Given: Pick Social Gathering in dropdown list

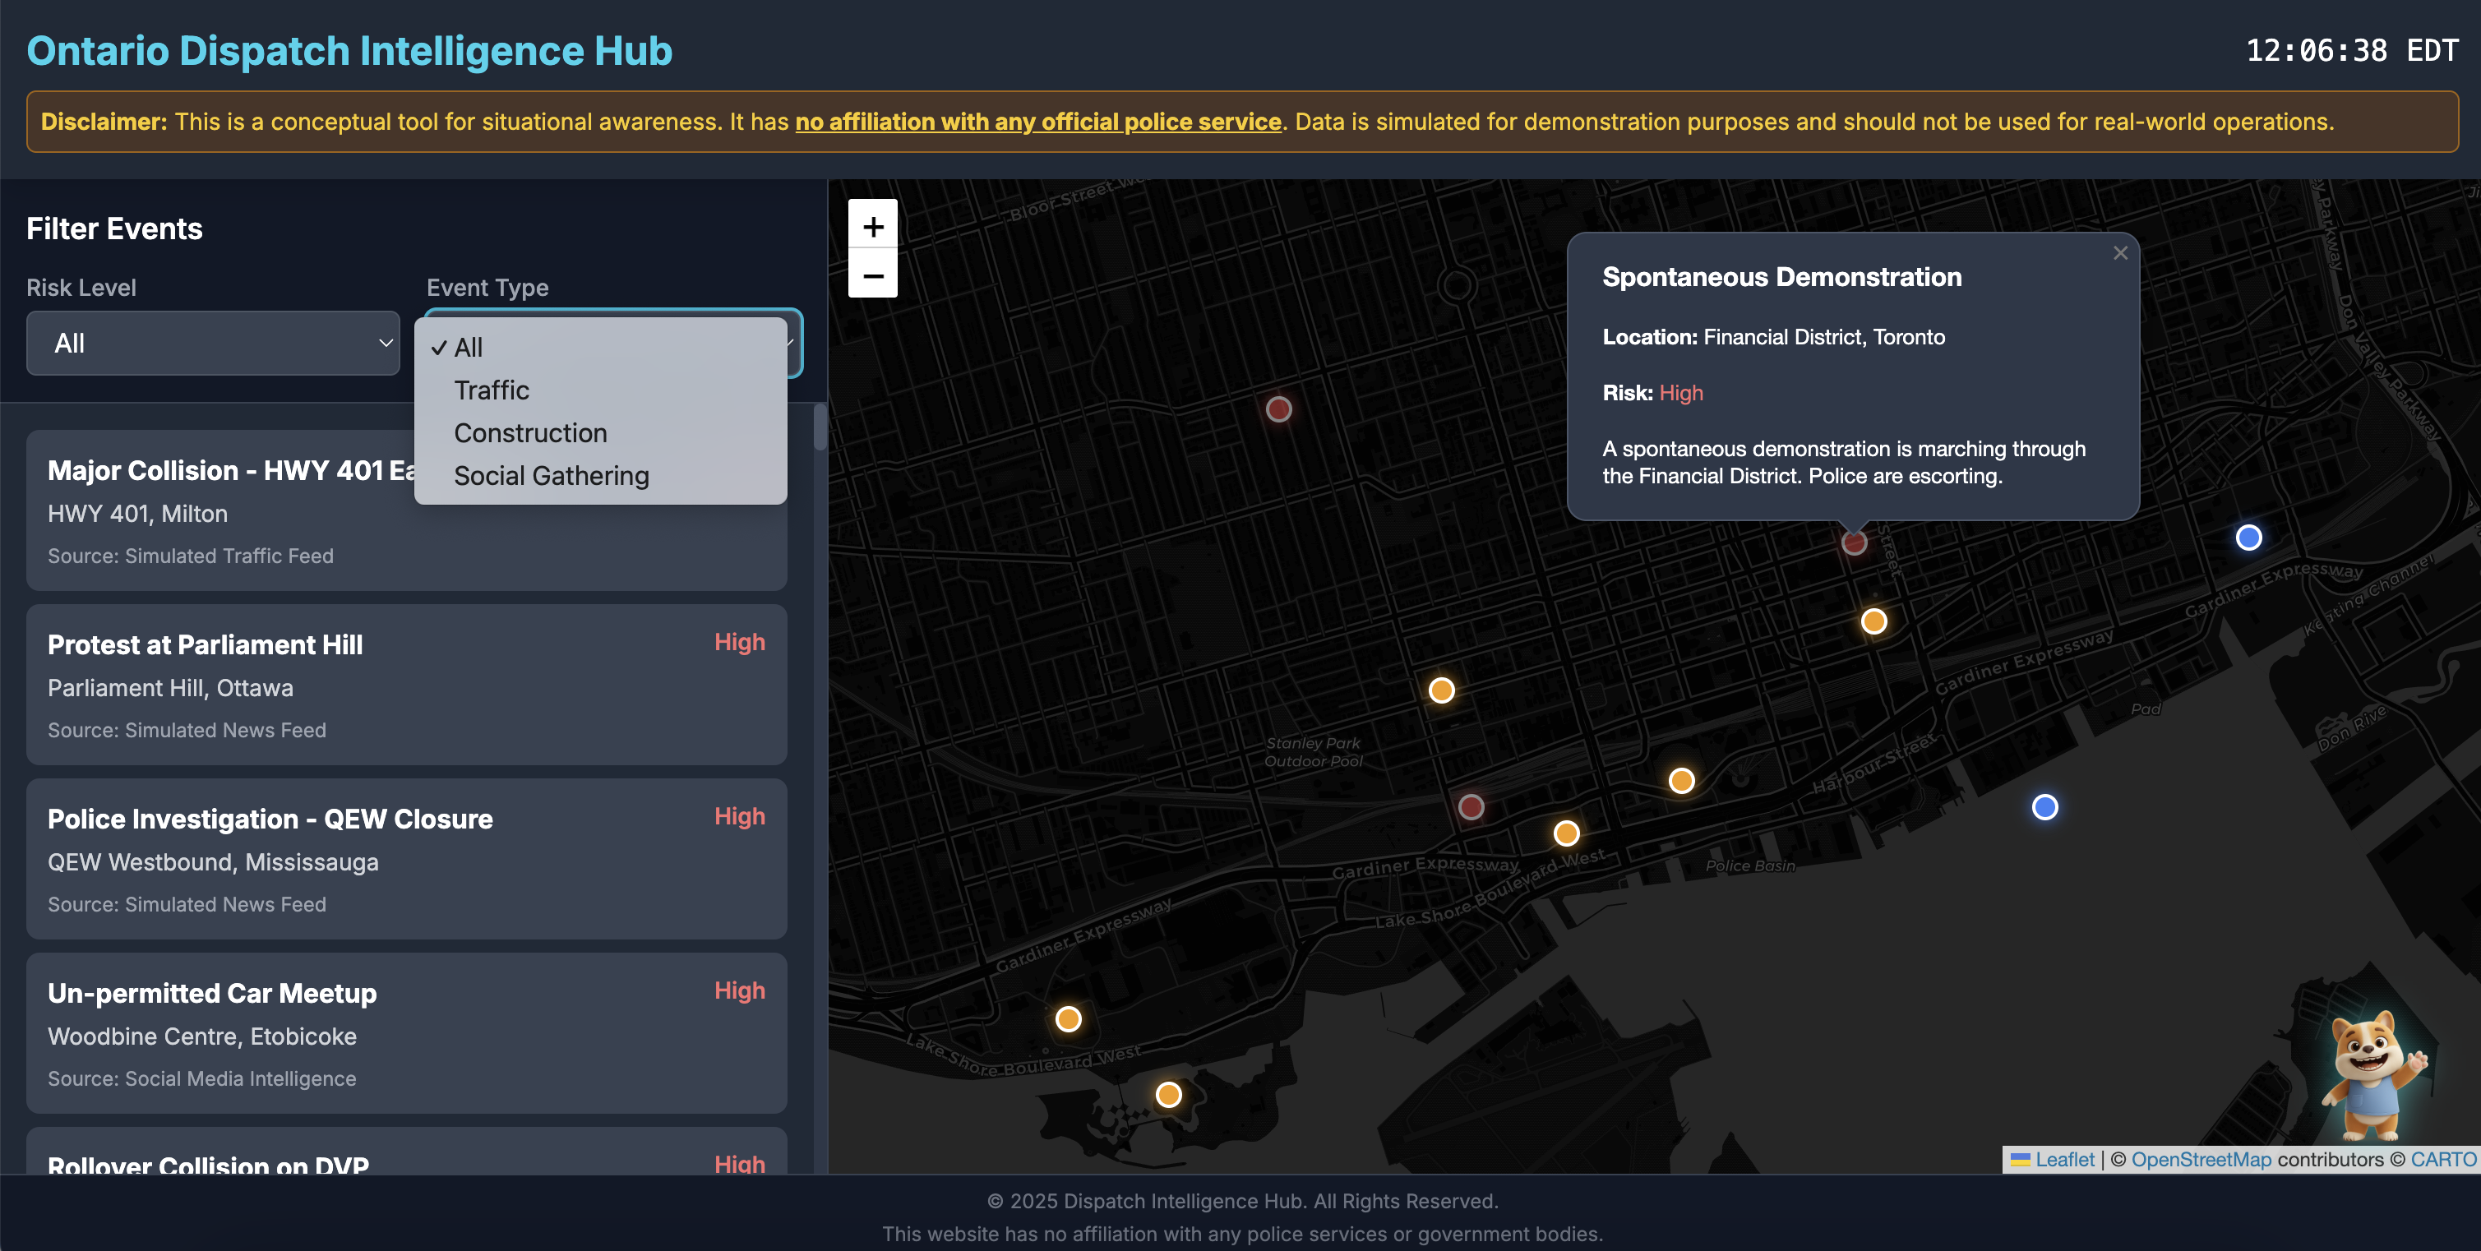Looking at the screenshot, I should click(551, 476).
